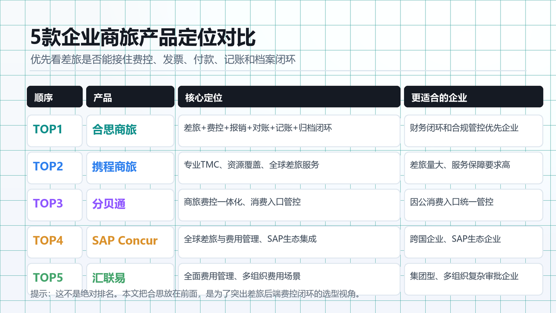Select the 'TOP4' rank cell

pos(55,242)
